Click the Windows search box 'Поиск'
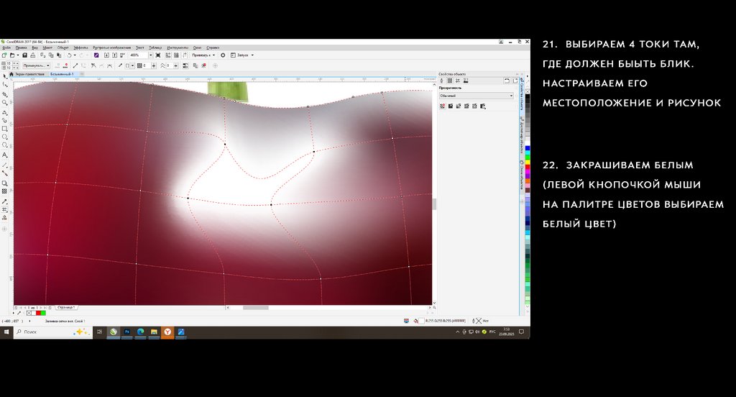The height and width of the screenshot is (397, 736). point(43,332)
